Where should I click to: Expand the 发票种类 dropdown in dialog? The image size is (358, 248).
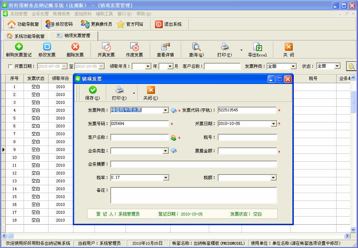[x=165, y=110]
